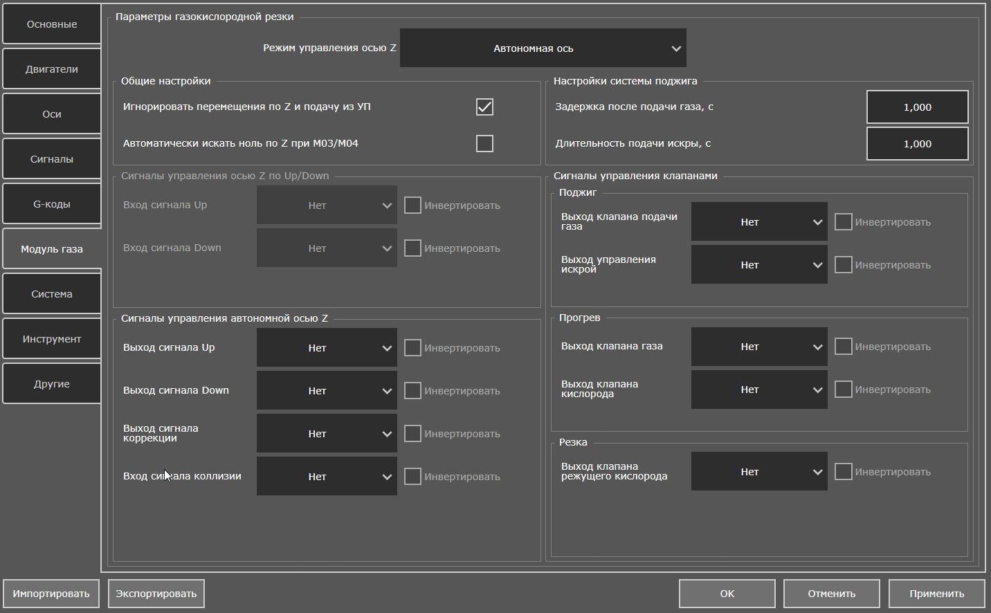The height and width of the screenshot is (613, 991).
Task: Open the Режим управления осью Z dropdown
Action: (x=543, y=48)
